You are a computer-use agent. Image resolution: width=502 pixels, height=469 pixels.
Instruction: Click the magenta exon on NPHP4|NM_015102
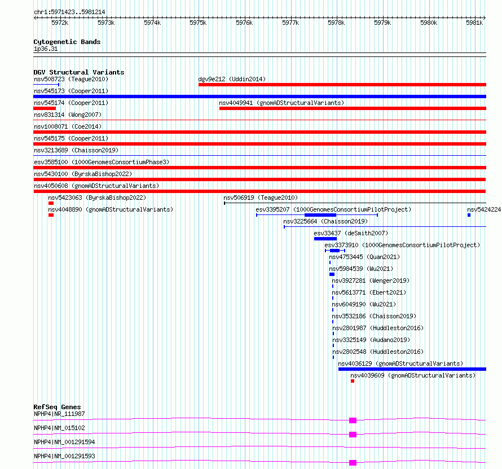[353, 435]
